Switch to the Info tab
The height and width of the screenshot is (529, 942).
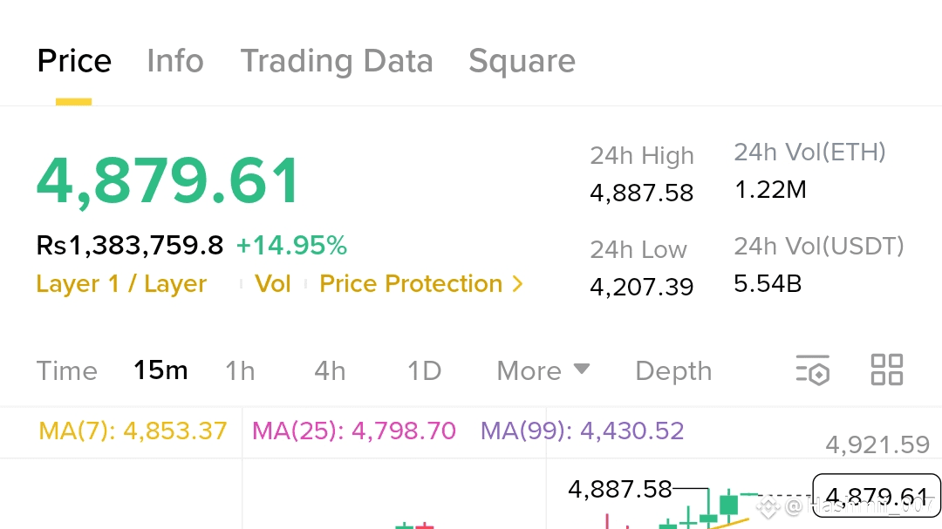[x=174, y=61]
